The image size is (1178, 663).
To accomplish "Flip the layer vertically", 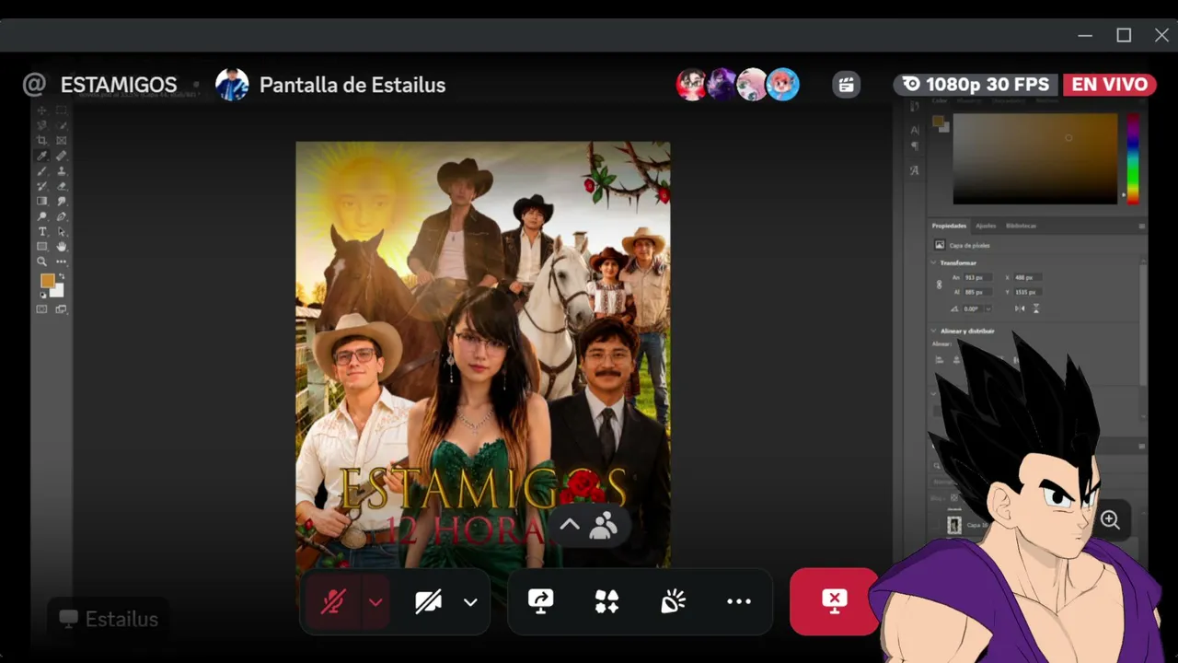I will point(1036,308).
